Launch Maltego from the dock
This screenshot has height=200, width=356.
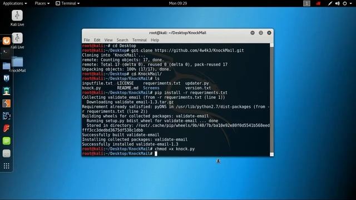point(6,116)
